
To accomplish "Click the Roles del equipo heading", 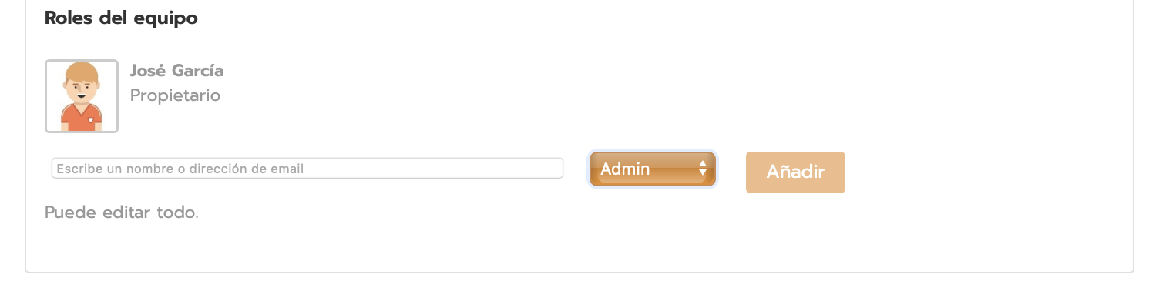I will coord(121,18).
